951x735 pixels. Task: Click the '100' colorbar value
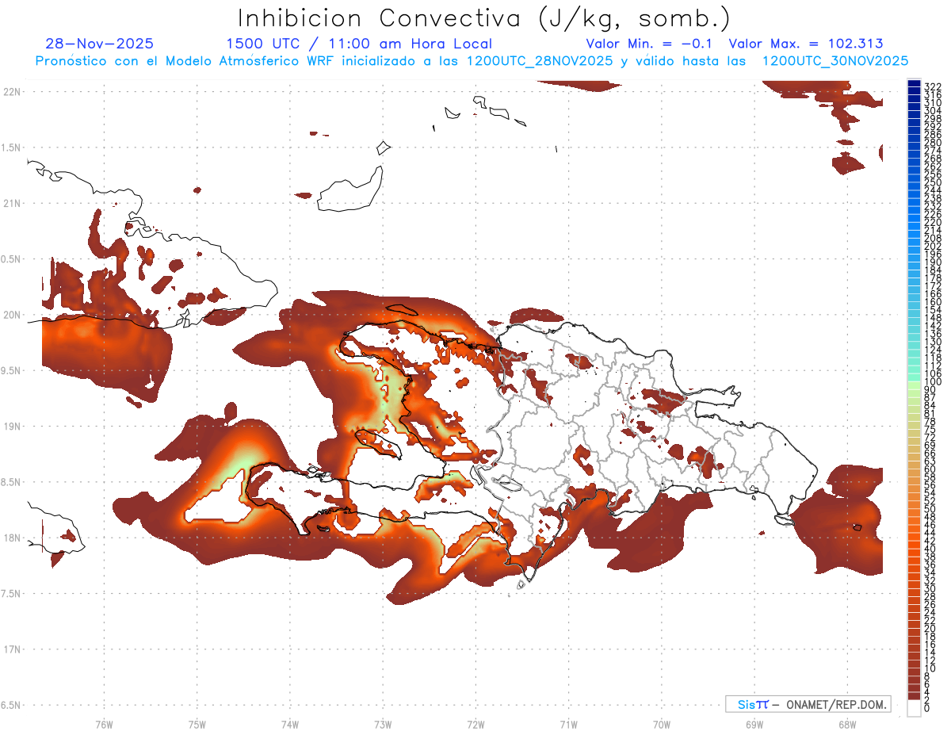tap(932, 382)
